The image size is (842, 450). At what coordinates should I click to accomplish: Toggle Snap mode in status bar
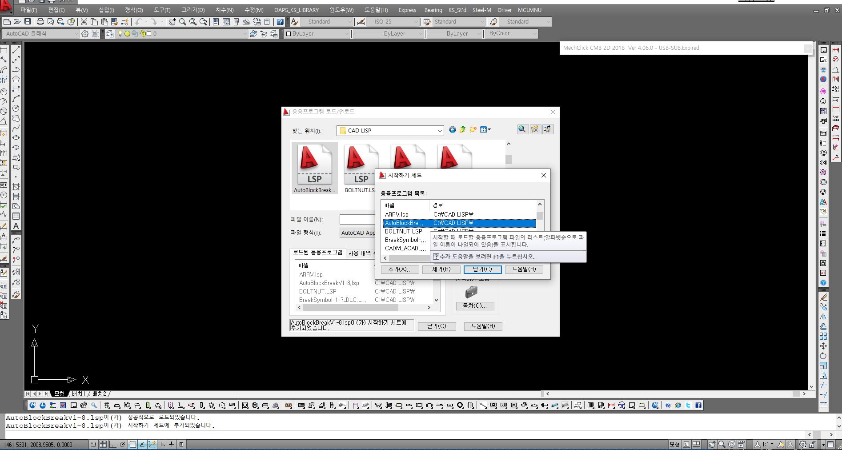[93, 444]
